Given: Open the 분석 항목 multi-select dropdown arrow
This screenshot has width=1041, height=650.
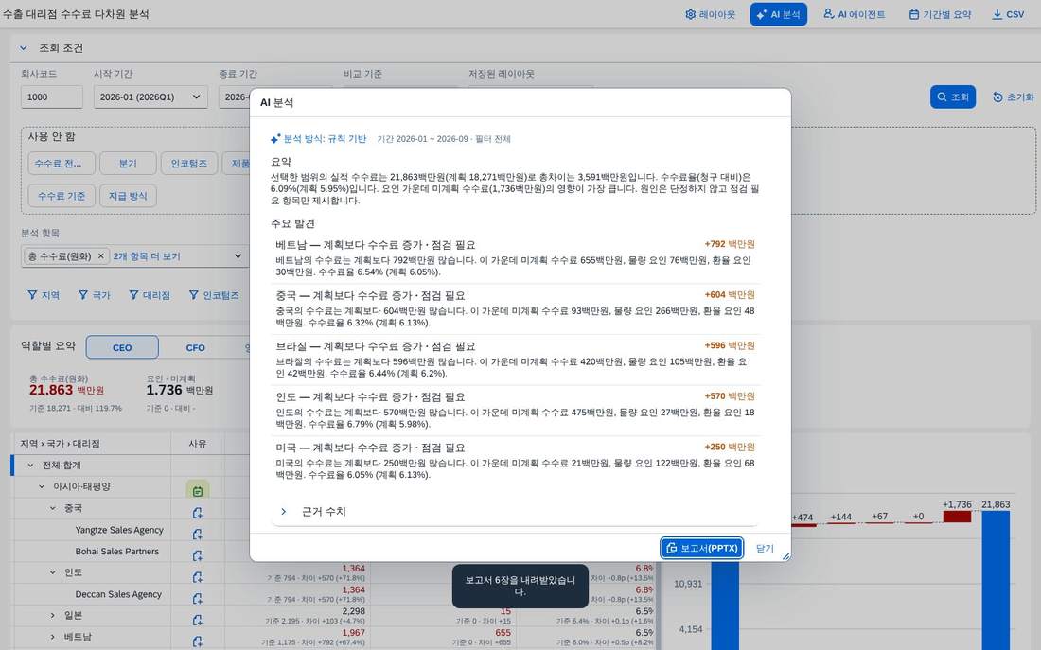Looking at the screenshot, I should [238, 256].
